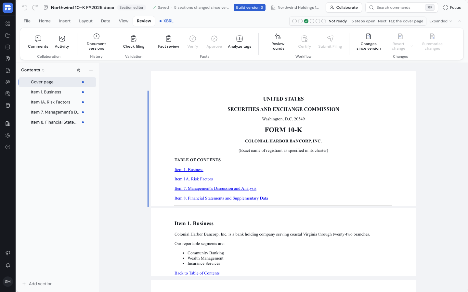
Task: Follow Item 8. Financial Statements link
Action: (x=221, y=198)
